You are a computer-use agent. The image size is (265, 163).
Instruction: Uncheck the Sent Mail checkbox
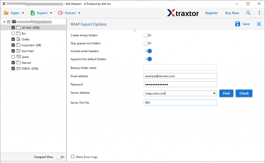[13, 51]
